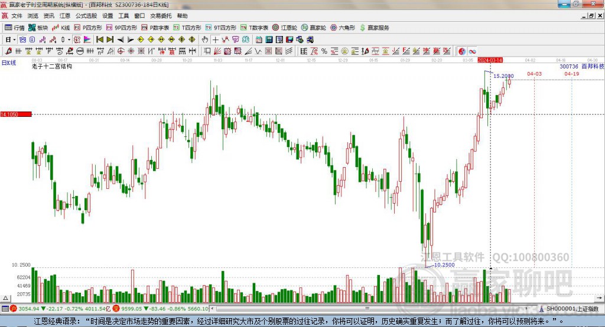Open the 赢家轮 wheel tool
Image resolution: width=605 pixels, height=327 pixels.
coord(314,27)
